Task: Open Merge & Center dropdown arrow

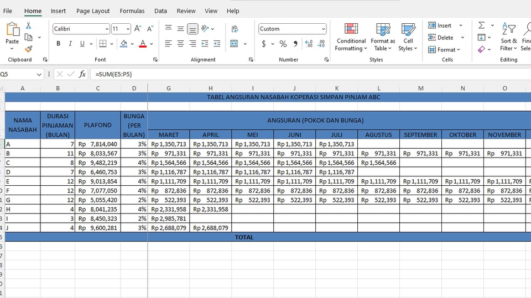Action: coord(245,44)
